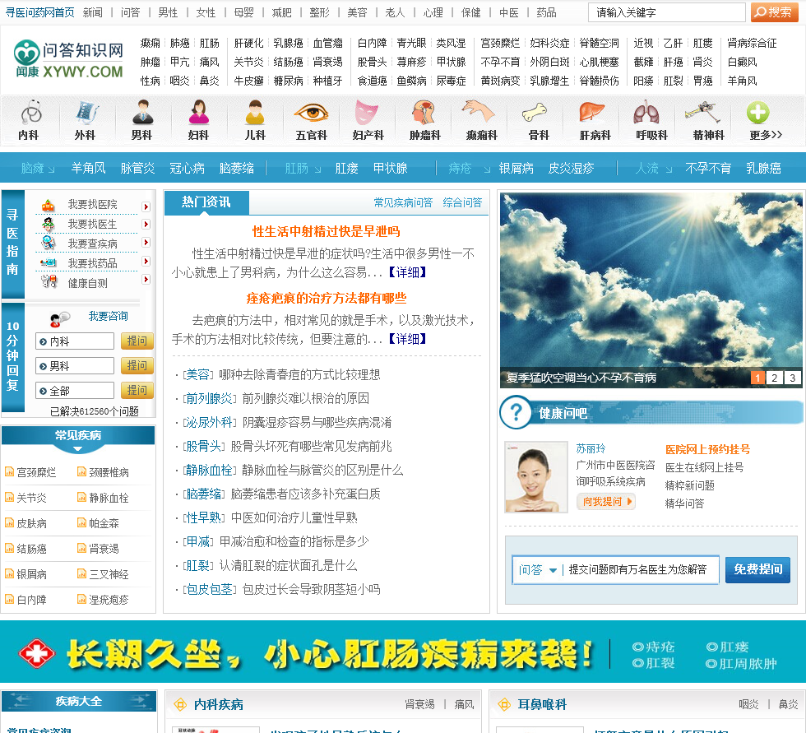Open 帕金森 in common diseases list
Image resolution: width=806 pixels, height=733 pixels.
(x=104, y=523)
